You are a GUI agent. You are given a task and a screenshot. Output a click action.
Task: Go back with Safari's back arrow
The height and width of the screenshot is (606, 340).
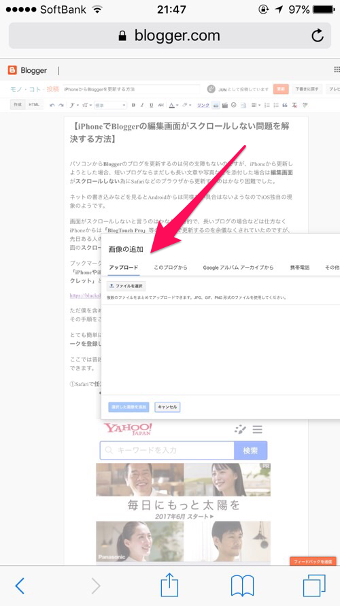click(20, 586)
